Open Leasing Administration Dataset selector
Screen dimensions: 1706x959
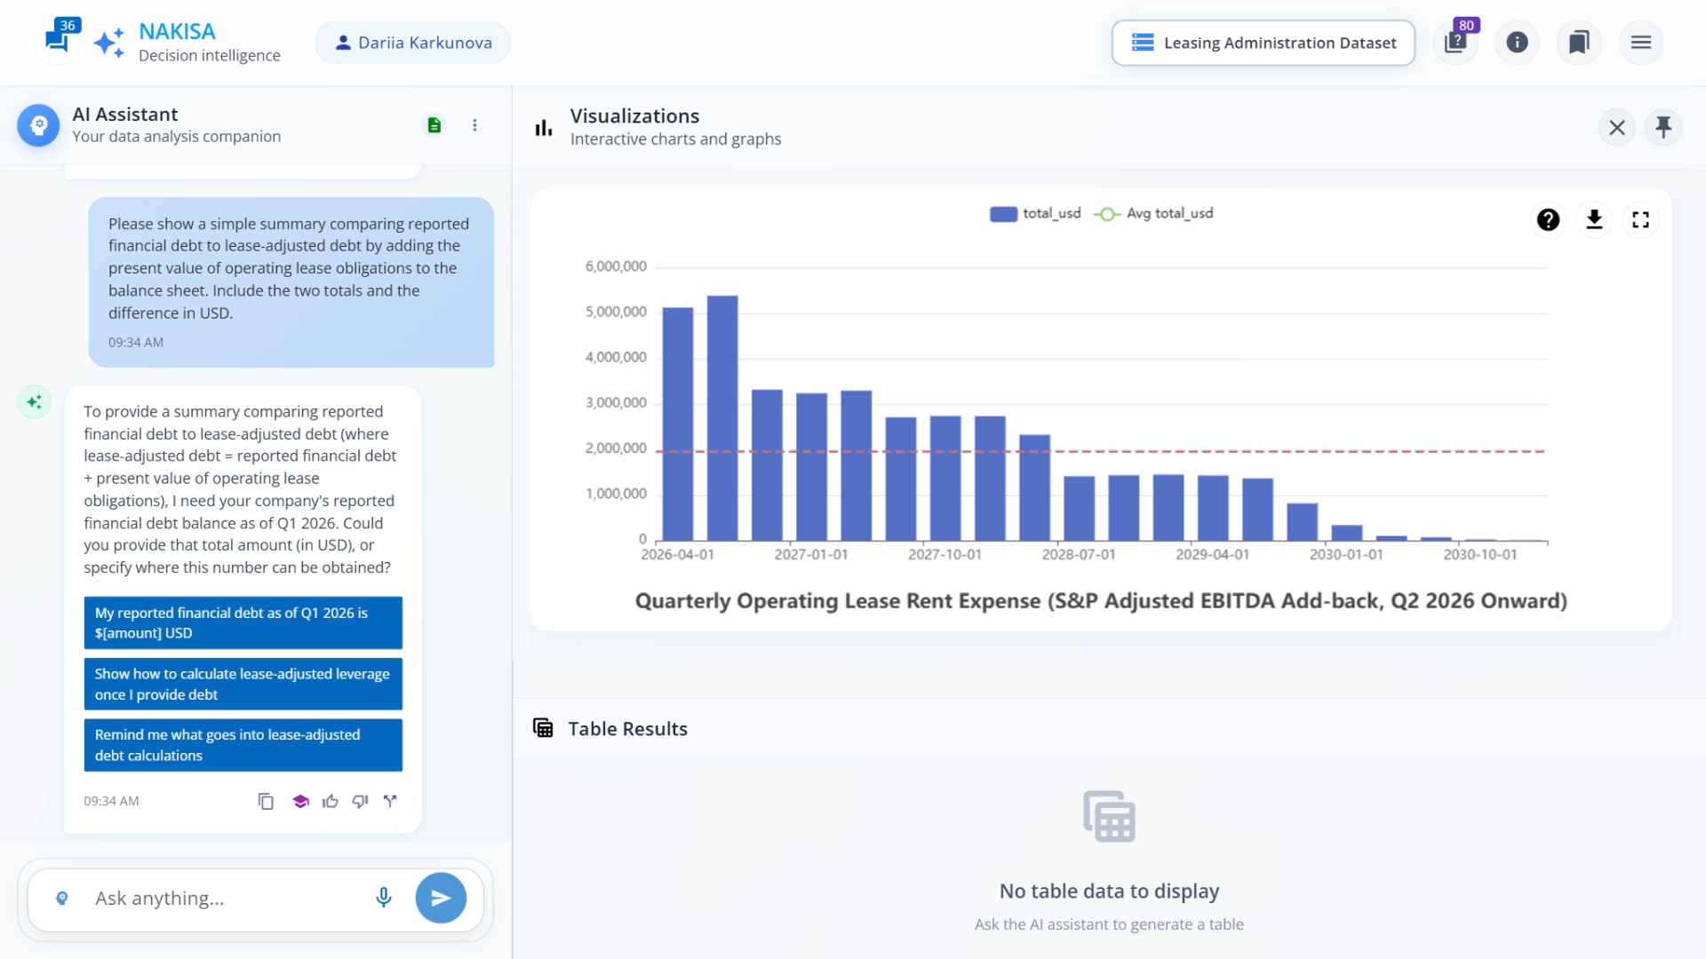(x=1263, y=43)
